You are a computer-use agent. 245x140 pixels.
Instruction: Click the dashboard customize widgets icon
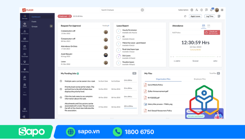(x=219, y=16)
